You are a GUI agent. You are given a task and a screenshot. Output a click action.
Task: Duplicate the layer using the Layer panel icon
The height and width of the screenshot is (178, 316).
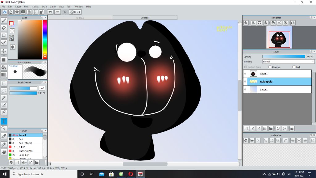pos(278,128)
